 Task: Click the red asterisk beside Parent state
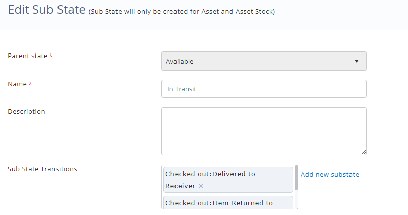click(51, 56)
